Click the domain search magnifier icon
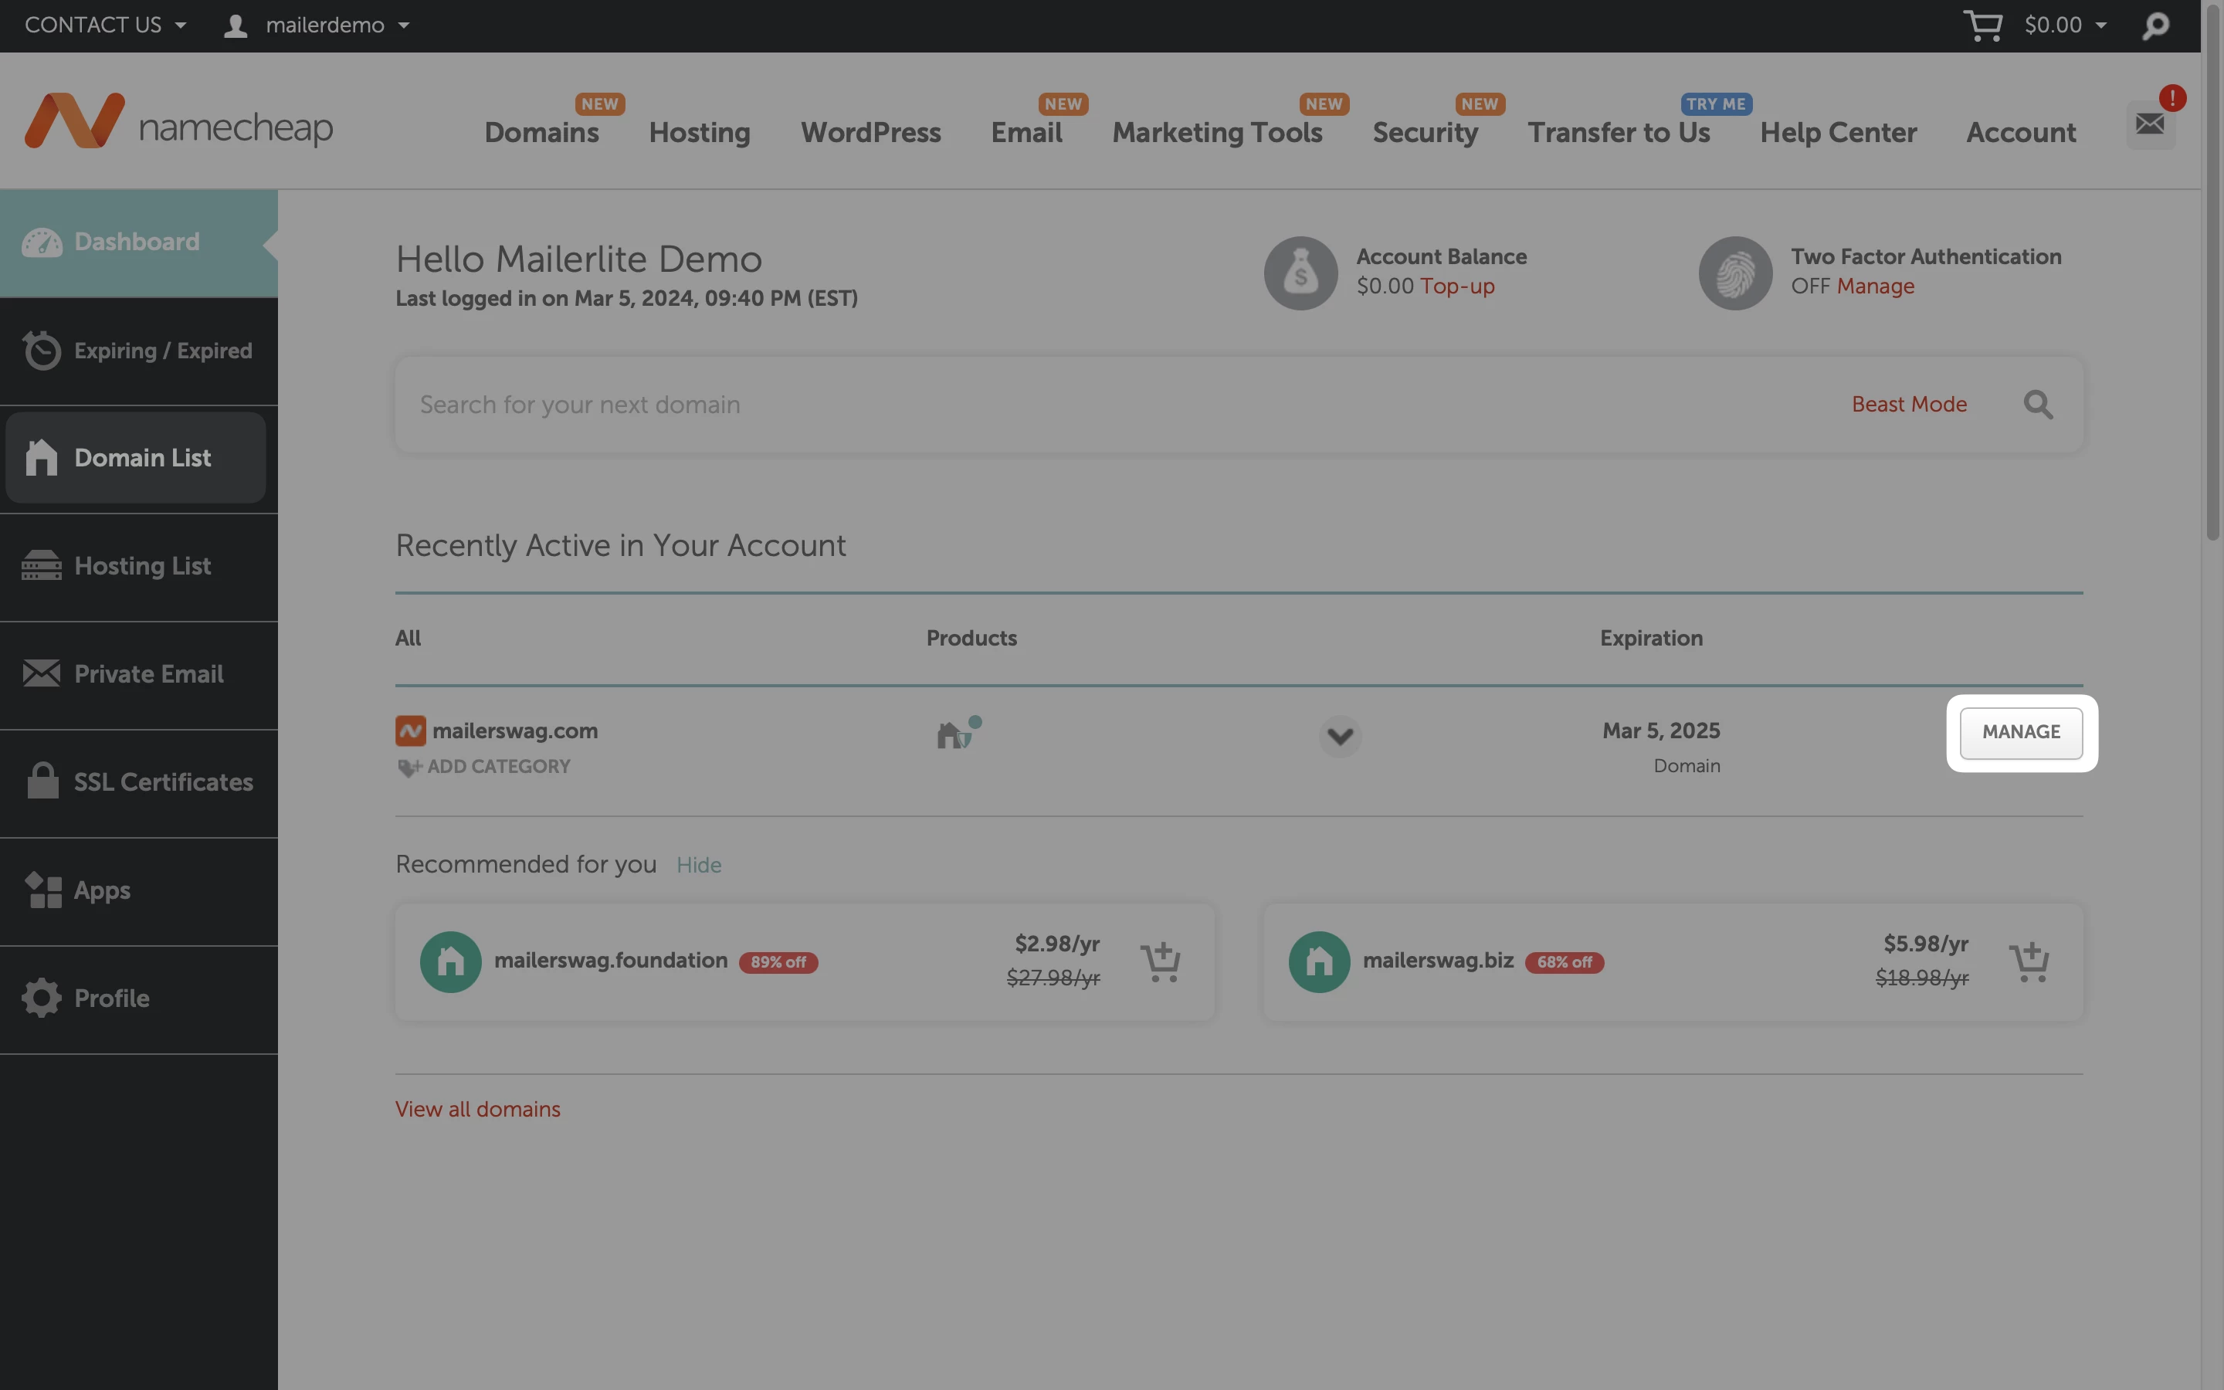This screenshot has height=1390, width=2224. (2037, 405)
